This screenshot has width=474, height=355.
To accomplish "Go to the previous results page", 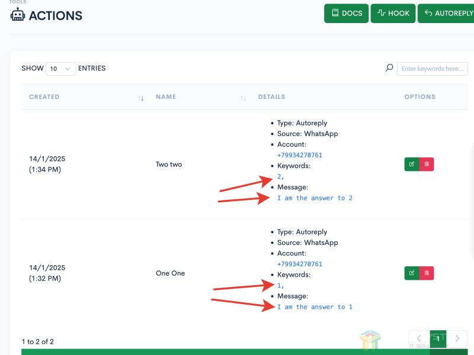I will tap(419, 338).
